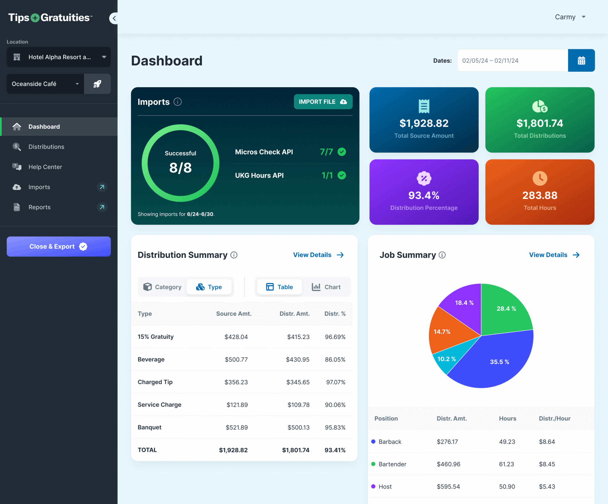Click the IMPORT FILE button

[x=323, y=102]
